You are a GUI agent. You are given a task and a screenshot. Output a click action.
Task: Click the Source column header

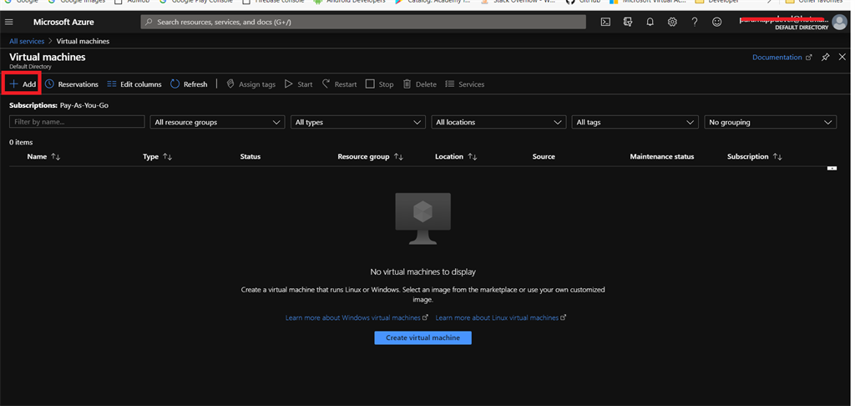click(x=544, y=156)
